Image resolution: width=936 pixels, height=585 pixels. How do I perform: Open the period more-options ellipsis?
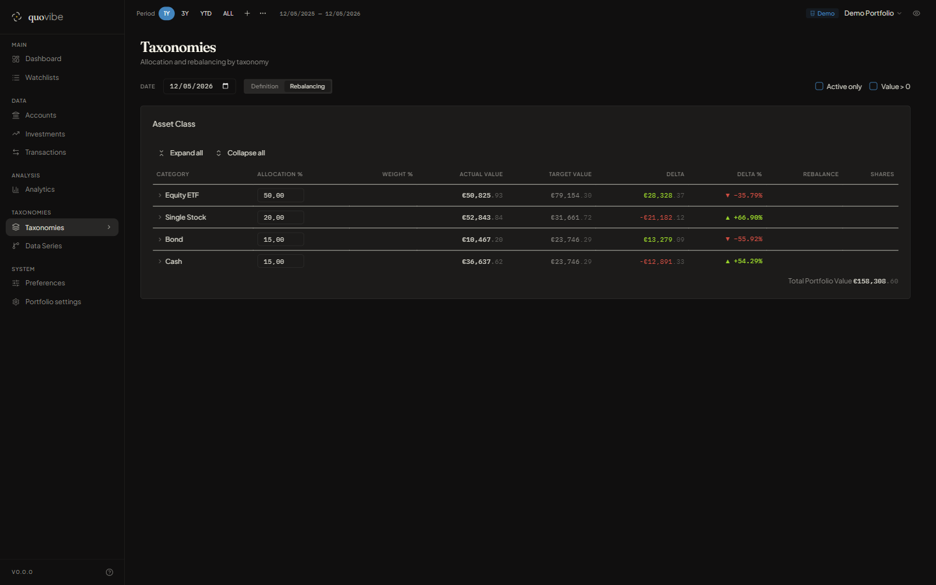pyautogui.click(x=263, y=13)
